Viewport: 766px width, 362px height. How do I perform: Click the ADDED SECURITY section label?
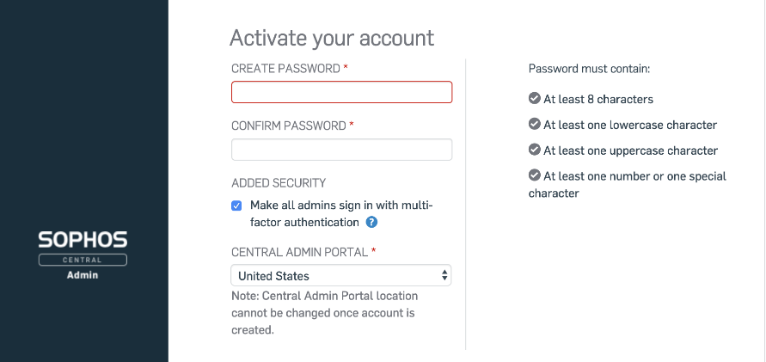[x=279, y=183]
